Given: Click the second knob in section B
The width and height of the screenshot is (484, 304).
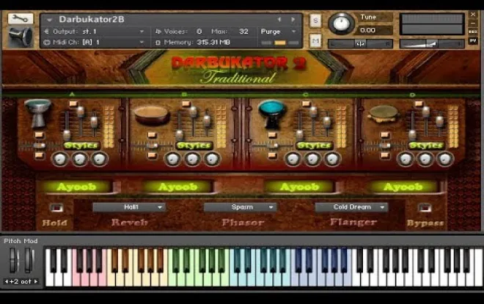Looking at the screenshot, I should [192, 159].
